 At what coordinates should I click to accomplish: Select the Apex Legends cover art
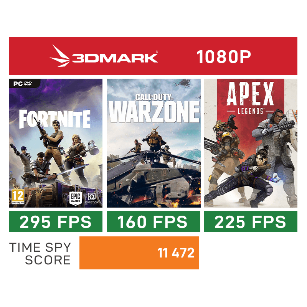click(251, 143)
